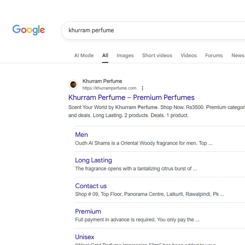Select the All results tab

105,56
